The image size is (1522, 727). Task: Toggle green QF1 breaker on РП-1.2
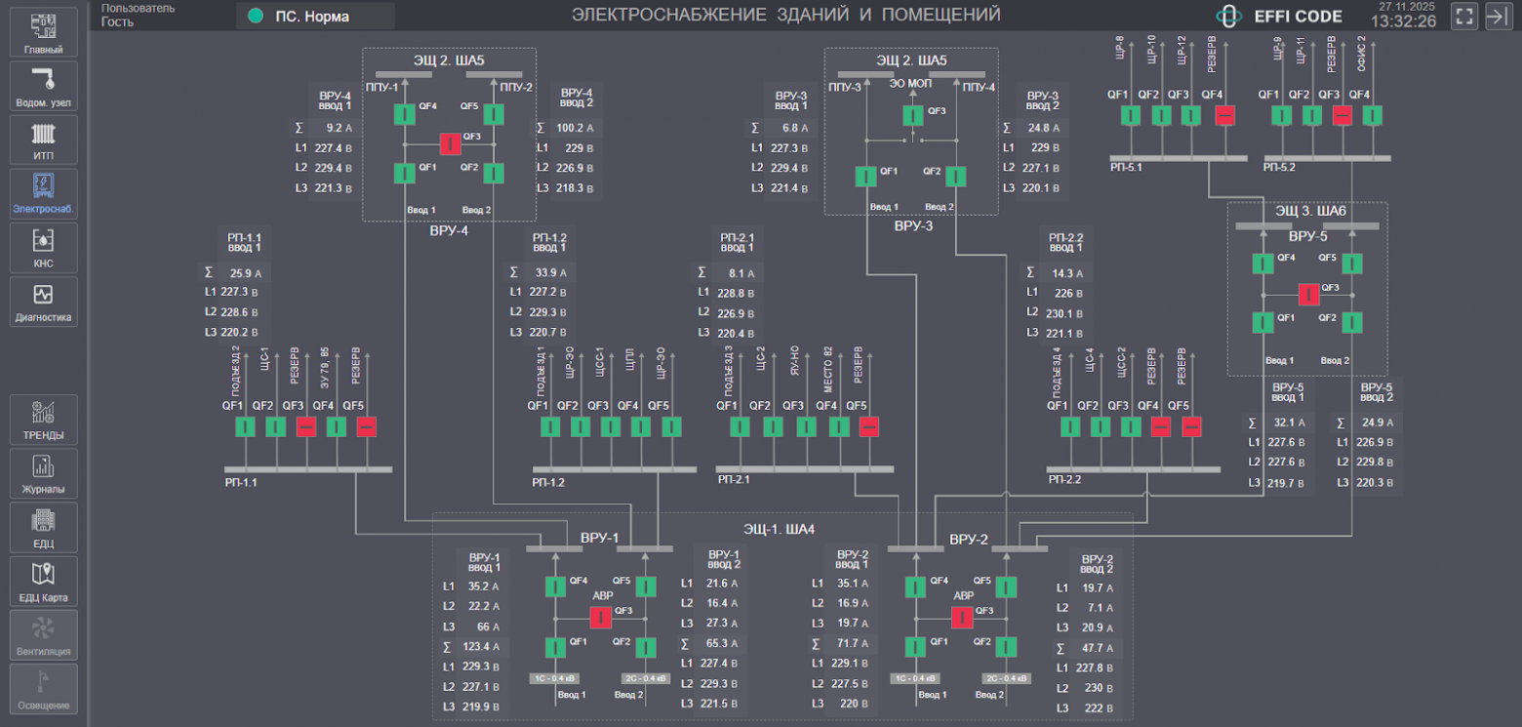(550, 427)
